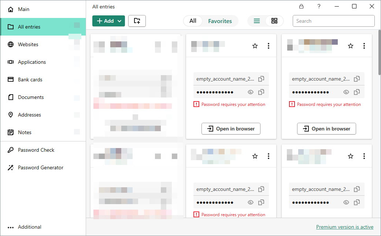Switch to the All tab
Screen dimensions: 381x236
point(193,21)
